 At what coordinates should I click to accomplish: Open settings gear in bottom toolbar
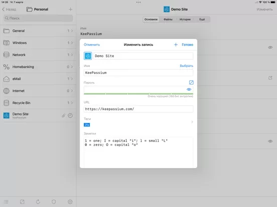(x=70, y=201)
